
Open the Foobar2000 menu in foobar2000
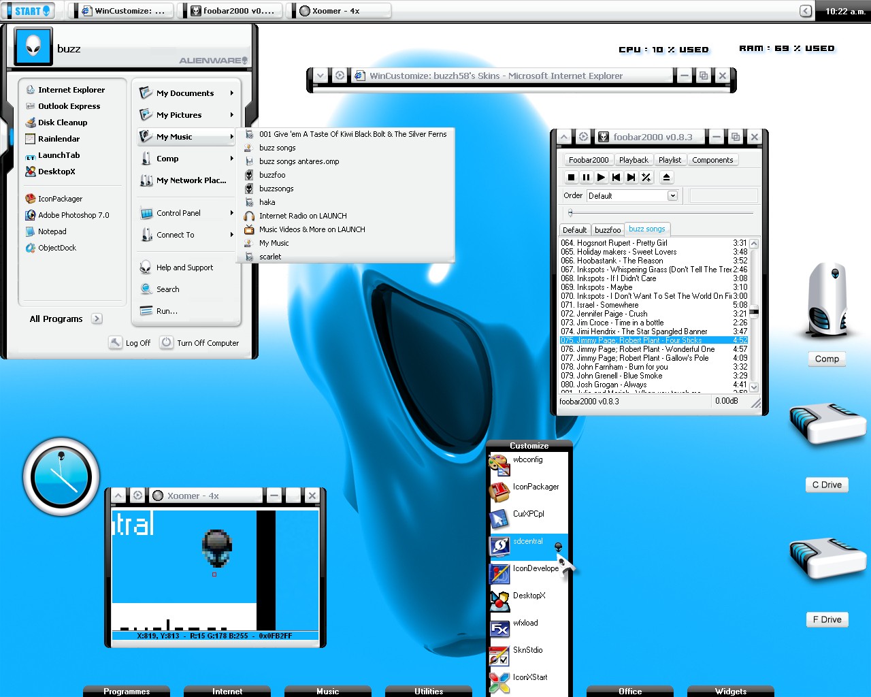coord(589,160)
